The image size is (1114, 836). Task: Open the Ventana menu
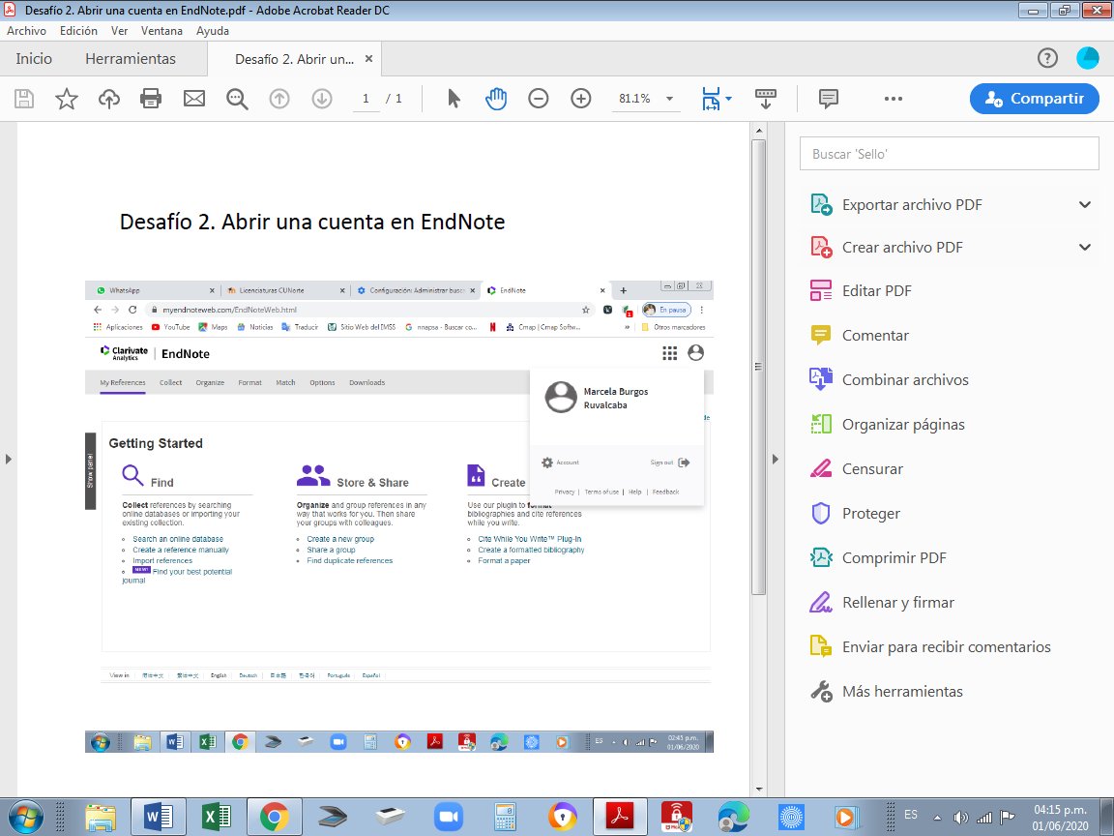point(162,31)
